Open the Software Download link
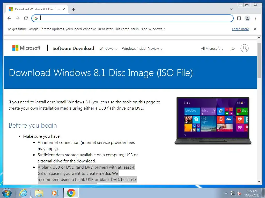The width and height of the screenshot is (265, 198). 73,48
